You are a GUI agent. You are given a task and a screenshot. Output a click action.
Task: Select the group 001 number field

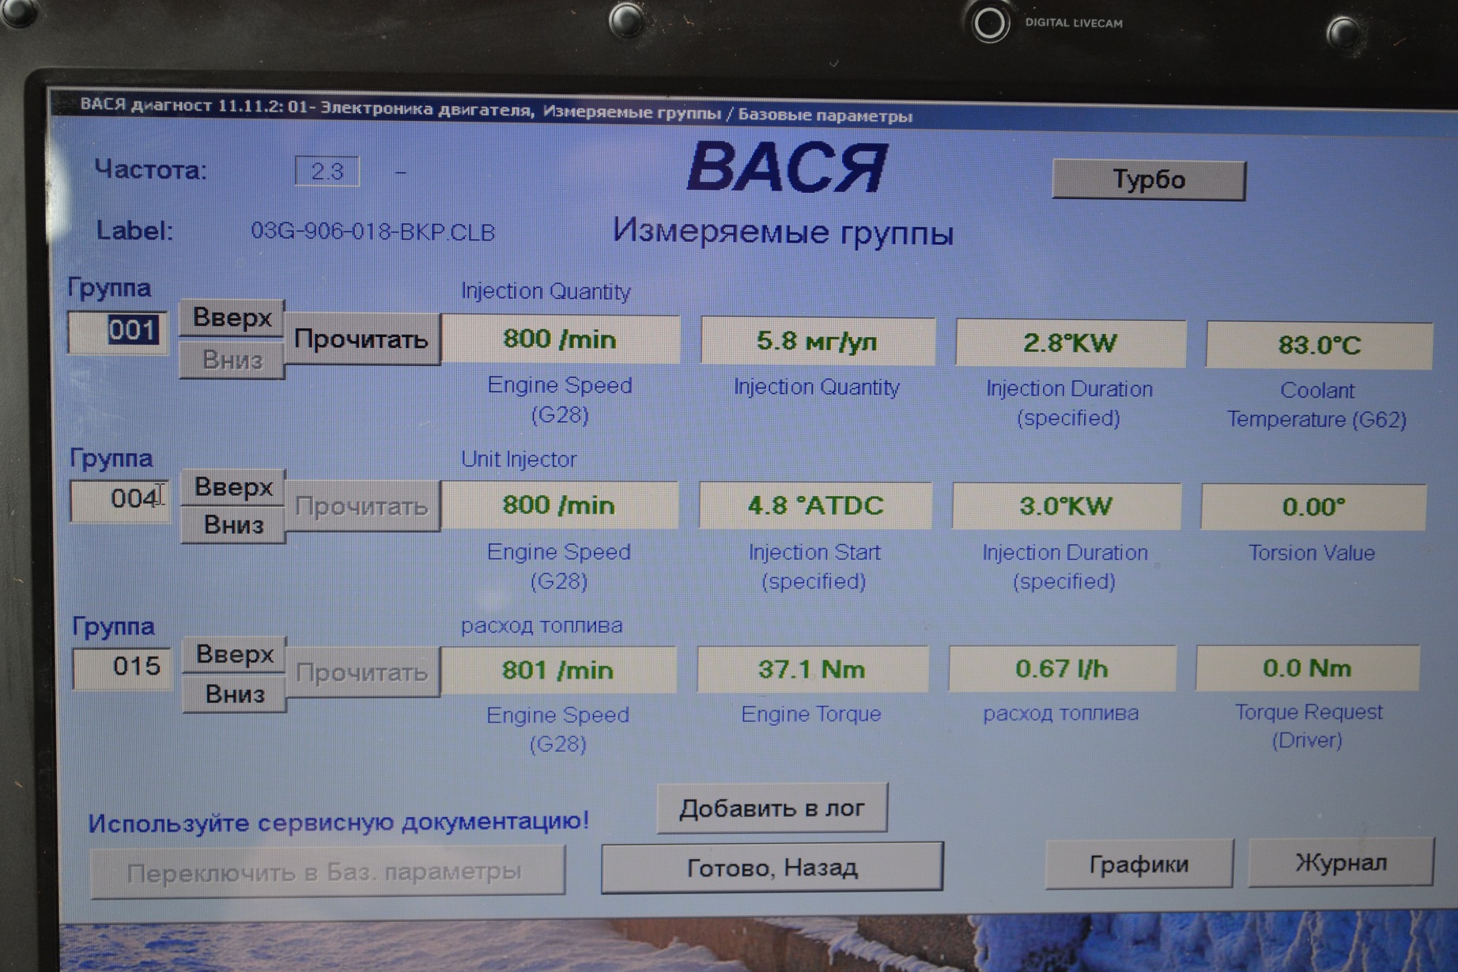119,331
